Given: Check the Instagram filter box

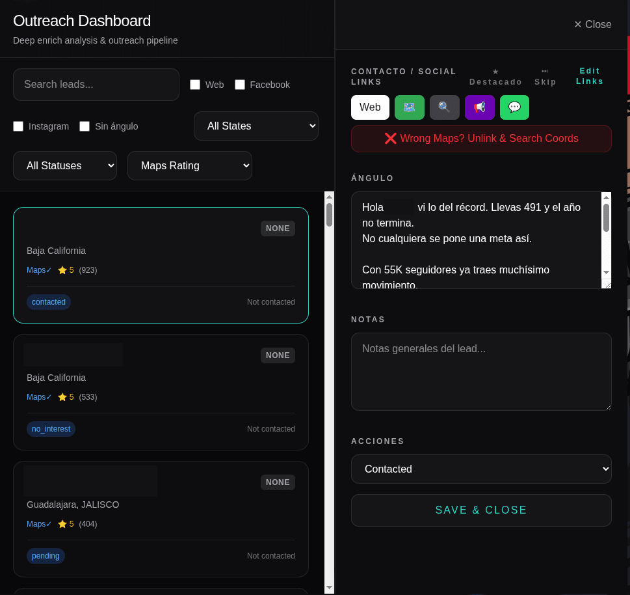Looking at the screenshot, I should tap(18, 126).
